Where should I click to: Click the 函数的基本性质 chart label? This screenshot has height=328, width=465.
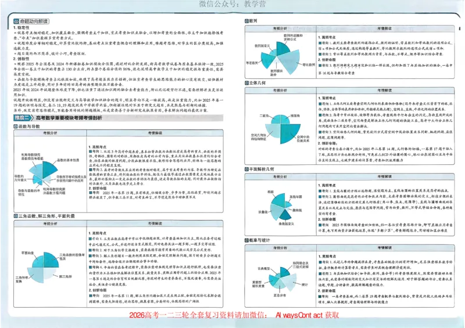tap(68, 160)
